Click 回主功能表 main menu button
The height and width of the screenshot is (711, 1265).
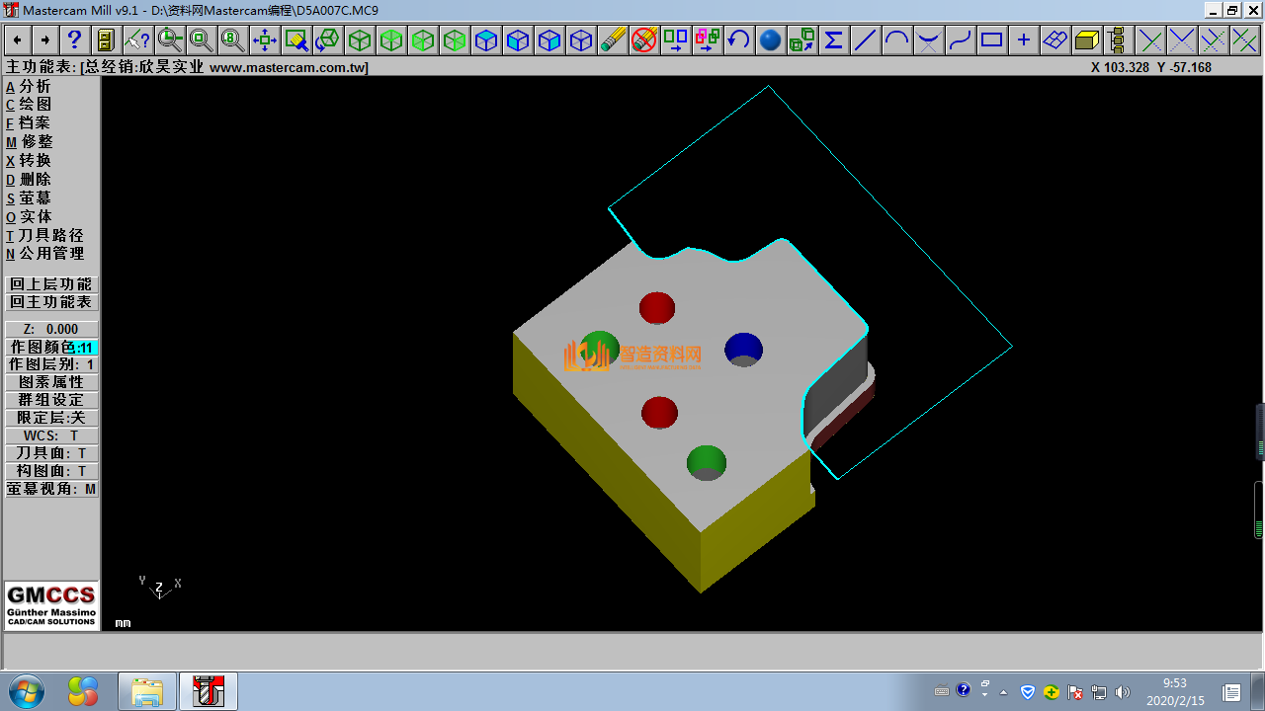51,302
